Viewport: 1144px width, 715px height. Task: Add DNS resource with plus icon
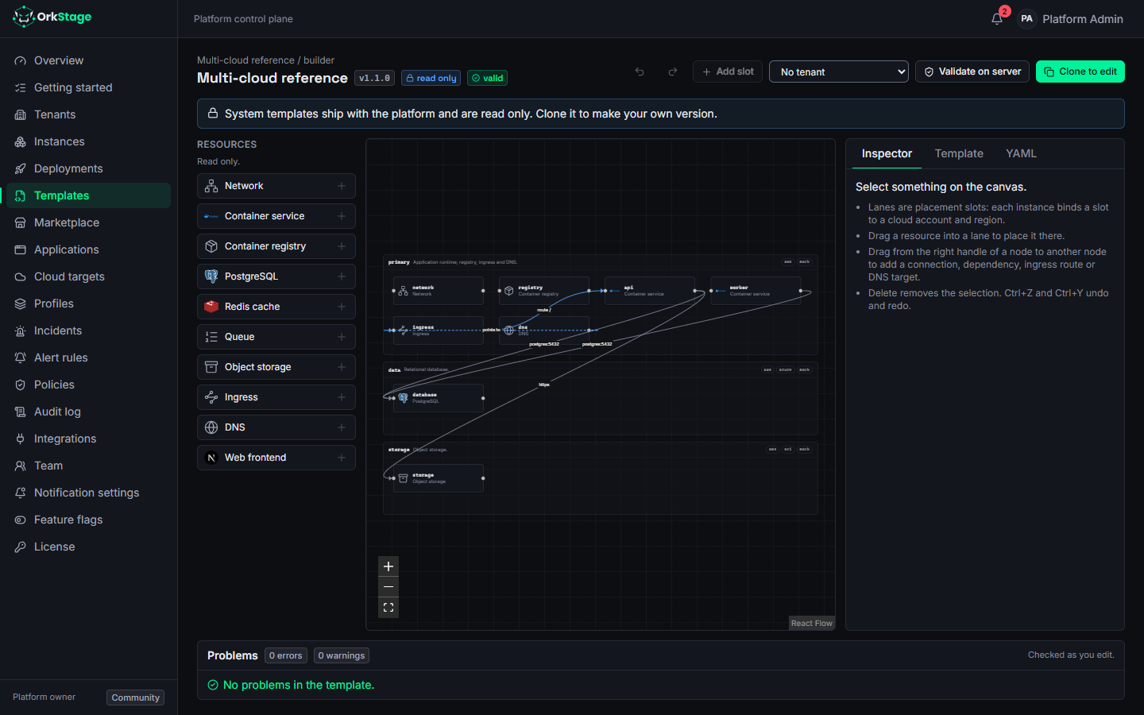[342, 427]
